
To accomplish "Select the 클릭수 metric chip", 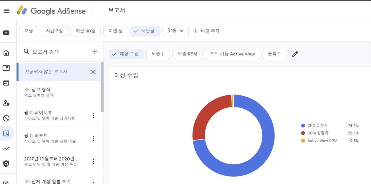I will [275, 54].
